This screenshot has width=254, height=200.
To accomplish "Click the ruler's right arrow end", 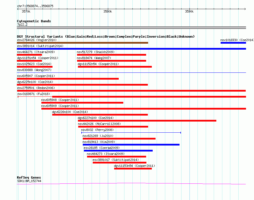I will 245,9.
